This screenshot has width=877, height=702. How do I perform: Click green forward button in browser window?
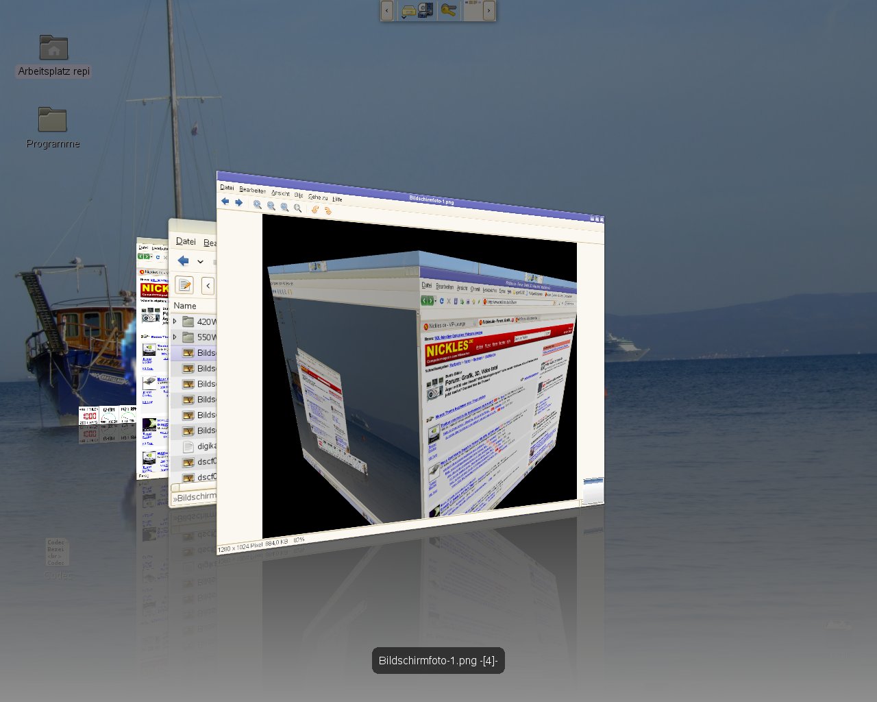point(147,256)
